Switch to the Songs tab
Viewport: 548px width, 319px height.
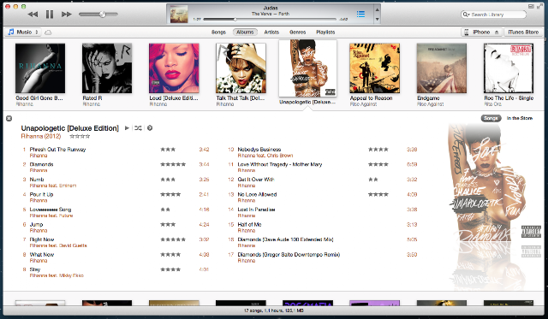click(x=218, y=32)
